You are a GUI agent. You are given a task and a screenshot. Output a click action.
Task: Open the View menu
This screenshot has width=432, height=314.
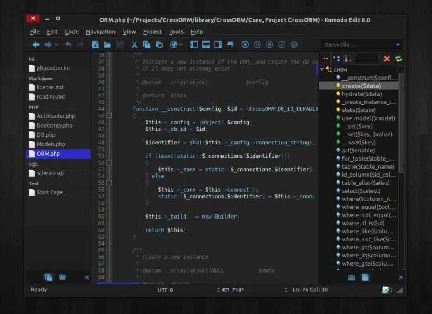tap(129, 32)
